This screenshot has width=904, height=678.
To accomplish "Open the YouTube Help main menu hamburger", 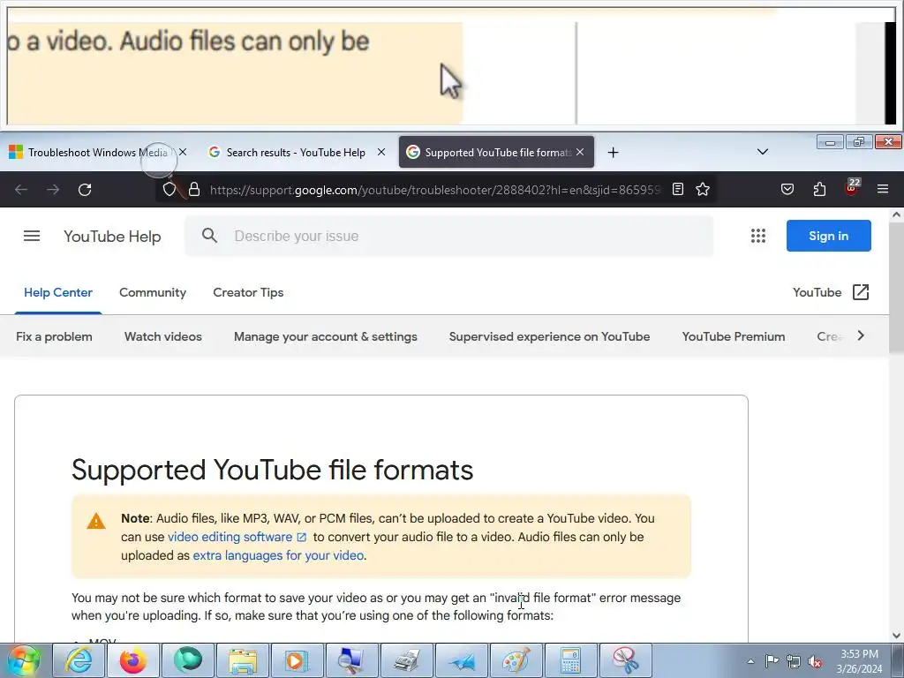I will pos(32,236).
